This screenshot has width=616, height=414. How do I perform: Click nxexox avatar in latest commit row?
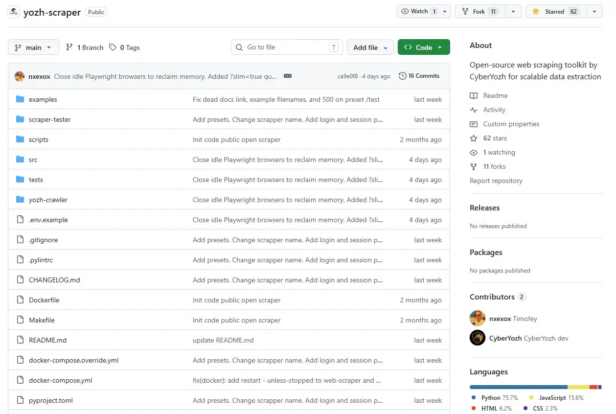coord(20,76)
